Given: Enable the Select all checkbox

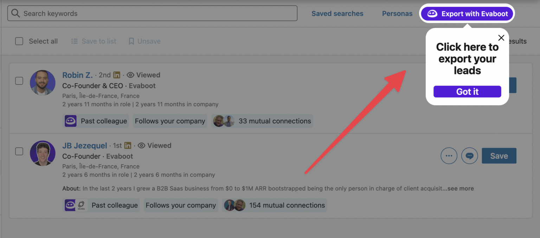Looking at the screenshot, I should click(x=19, y=41).
